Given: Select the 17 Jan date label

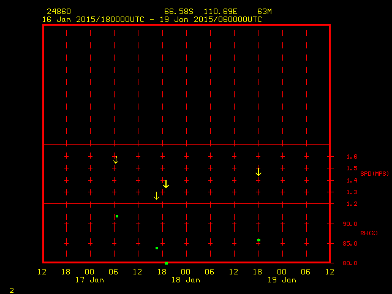Looking at the screenshot, I should pyautogui.click(x=89, y=280).
